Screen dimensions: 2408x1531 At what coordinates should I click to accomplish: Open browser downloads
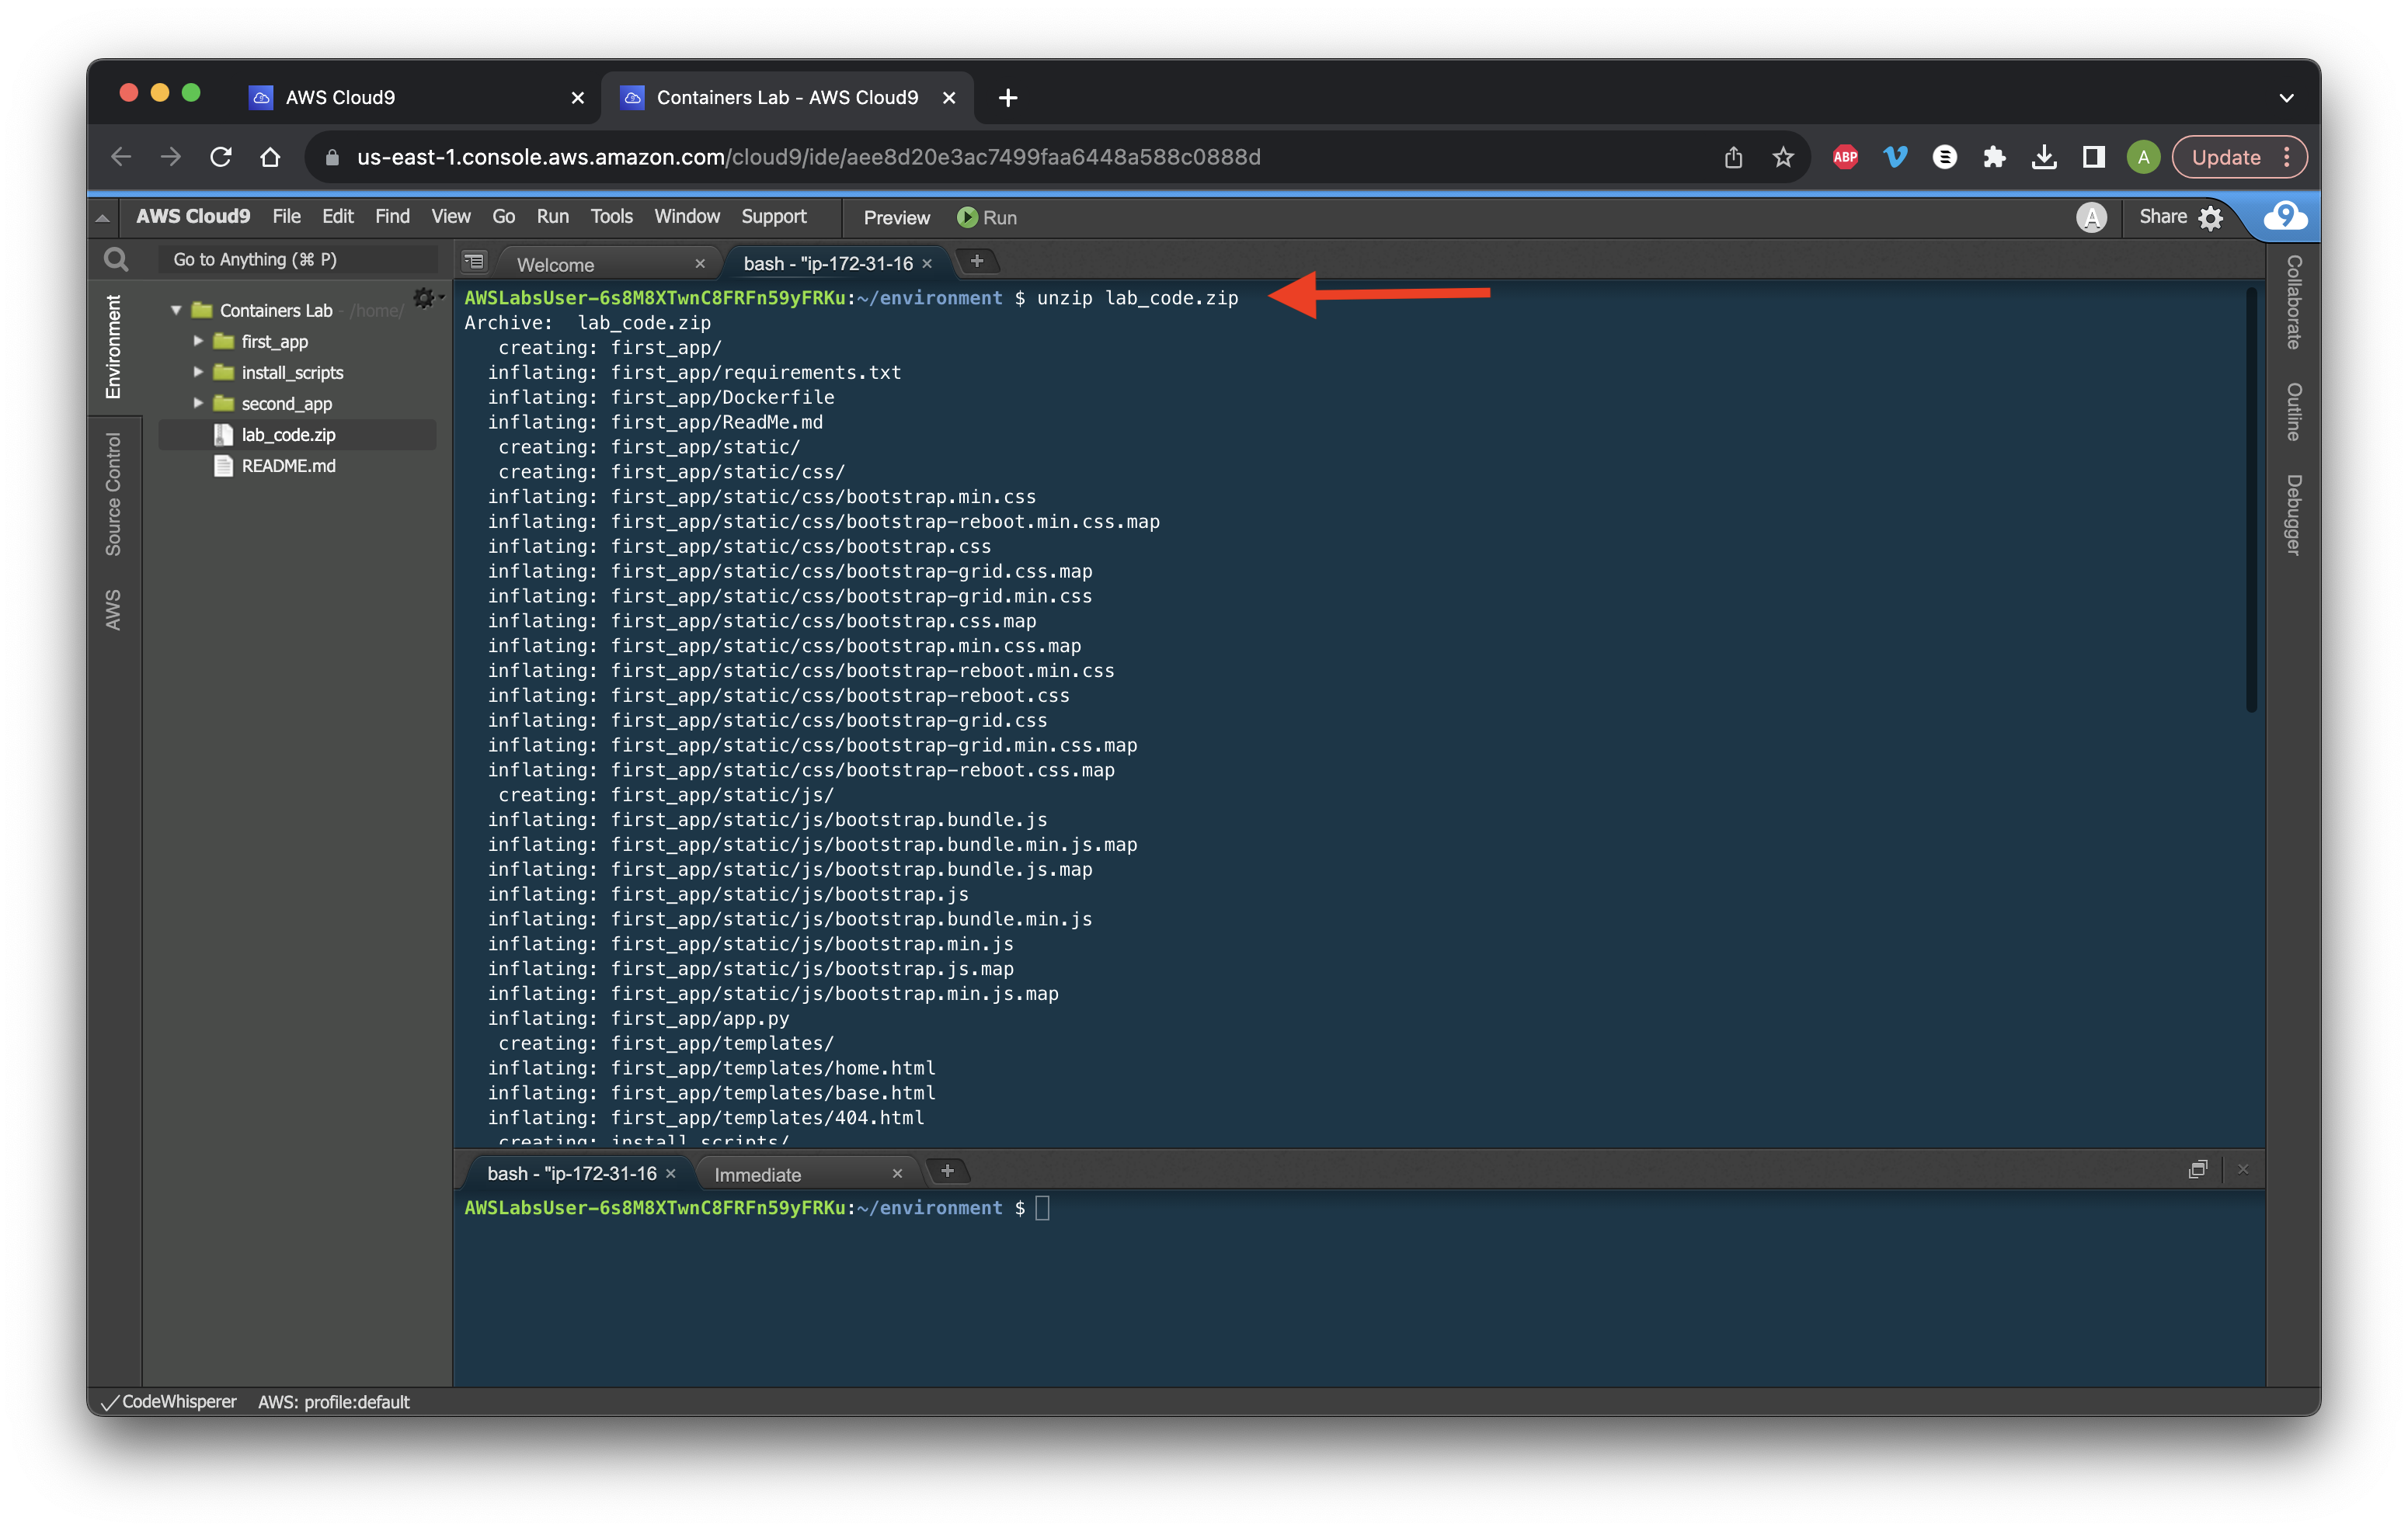tap(2044, 157)
